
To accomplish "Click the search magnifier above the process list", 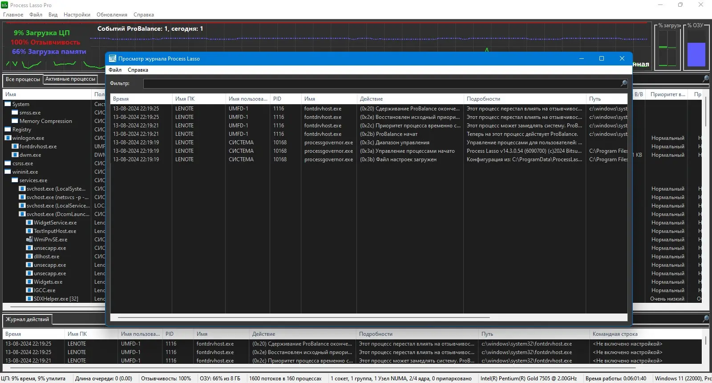I will (706, 79).
